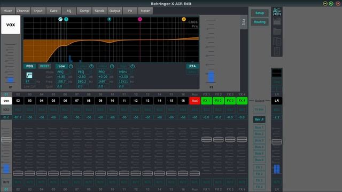Open second band PEQ mode dropdown

coord(84,72)
